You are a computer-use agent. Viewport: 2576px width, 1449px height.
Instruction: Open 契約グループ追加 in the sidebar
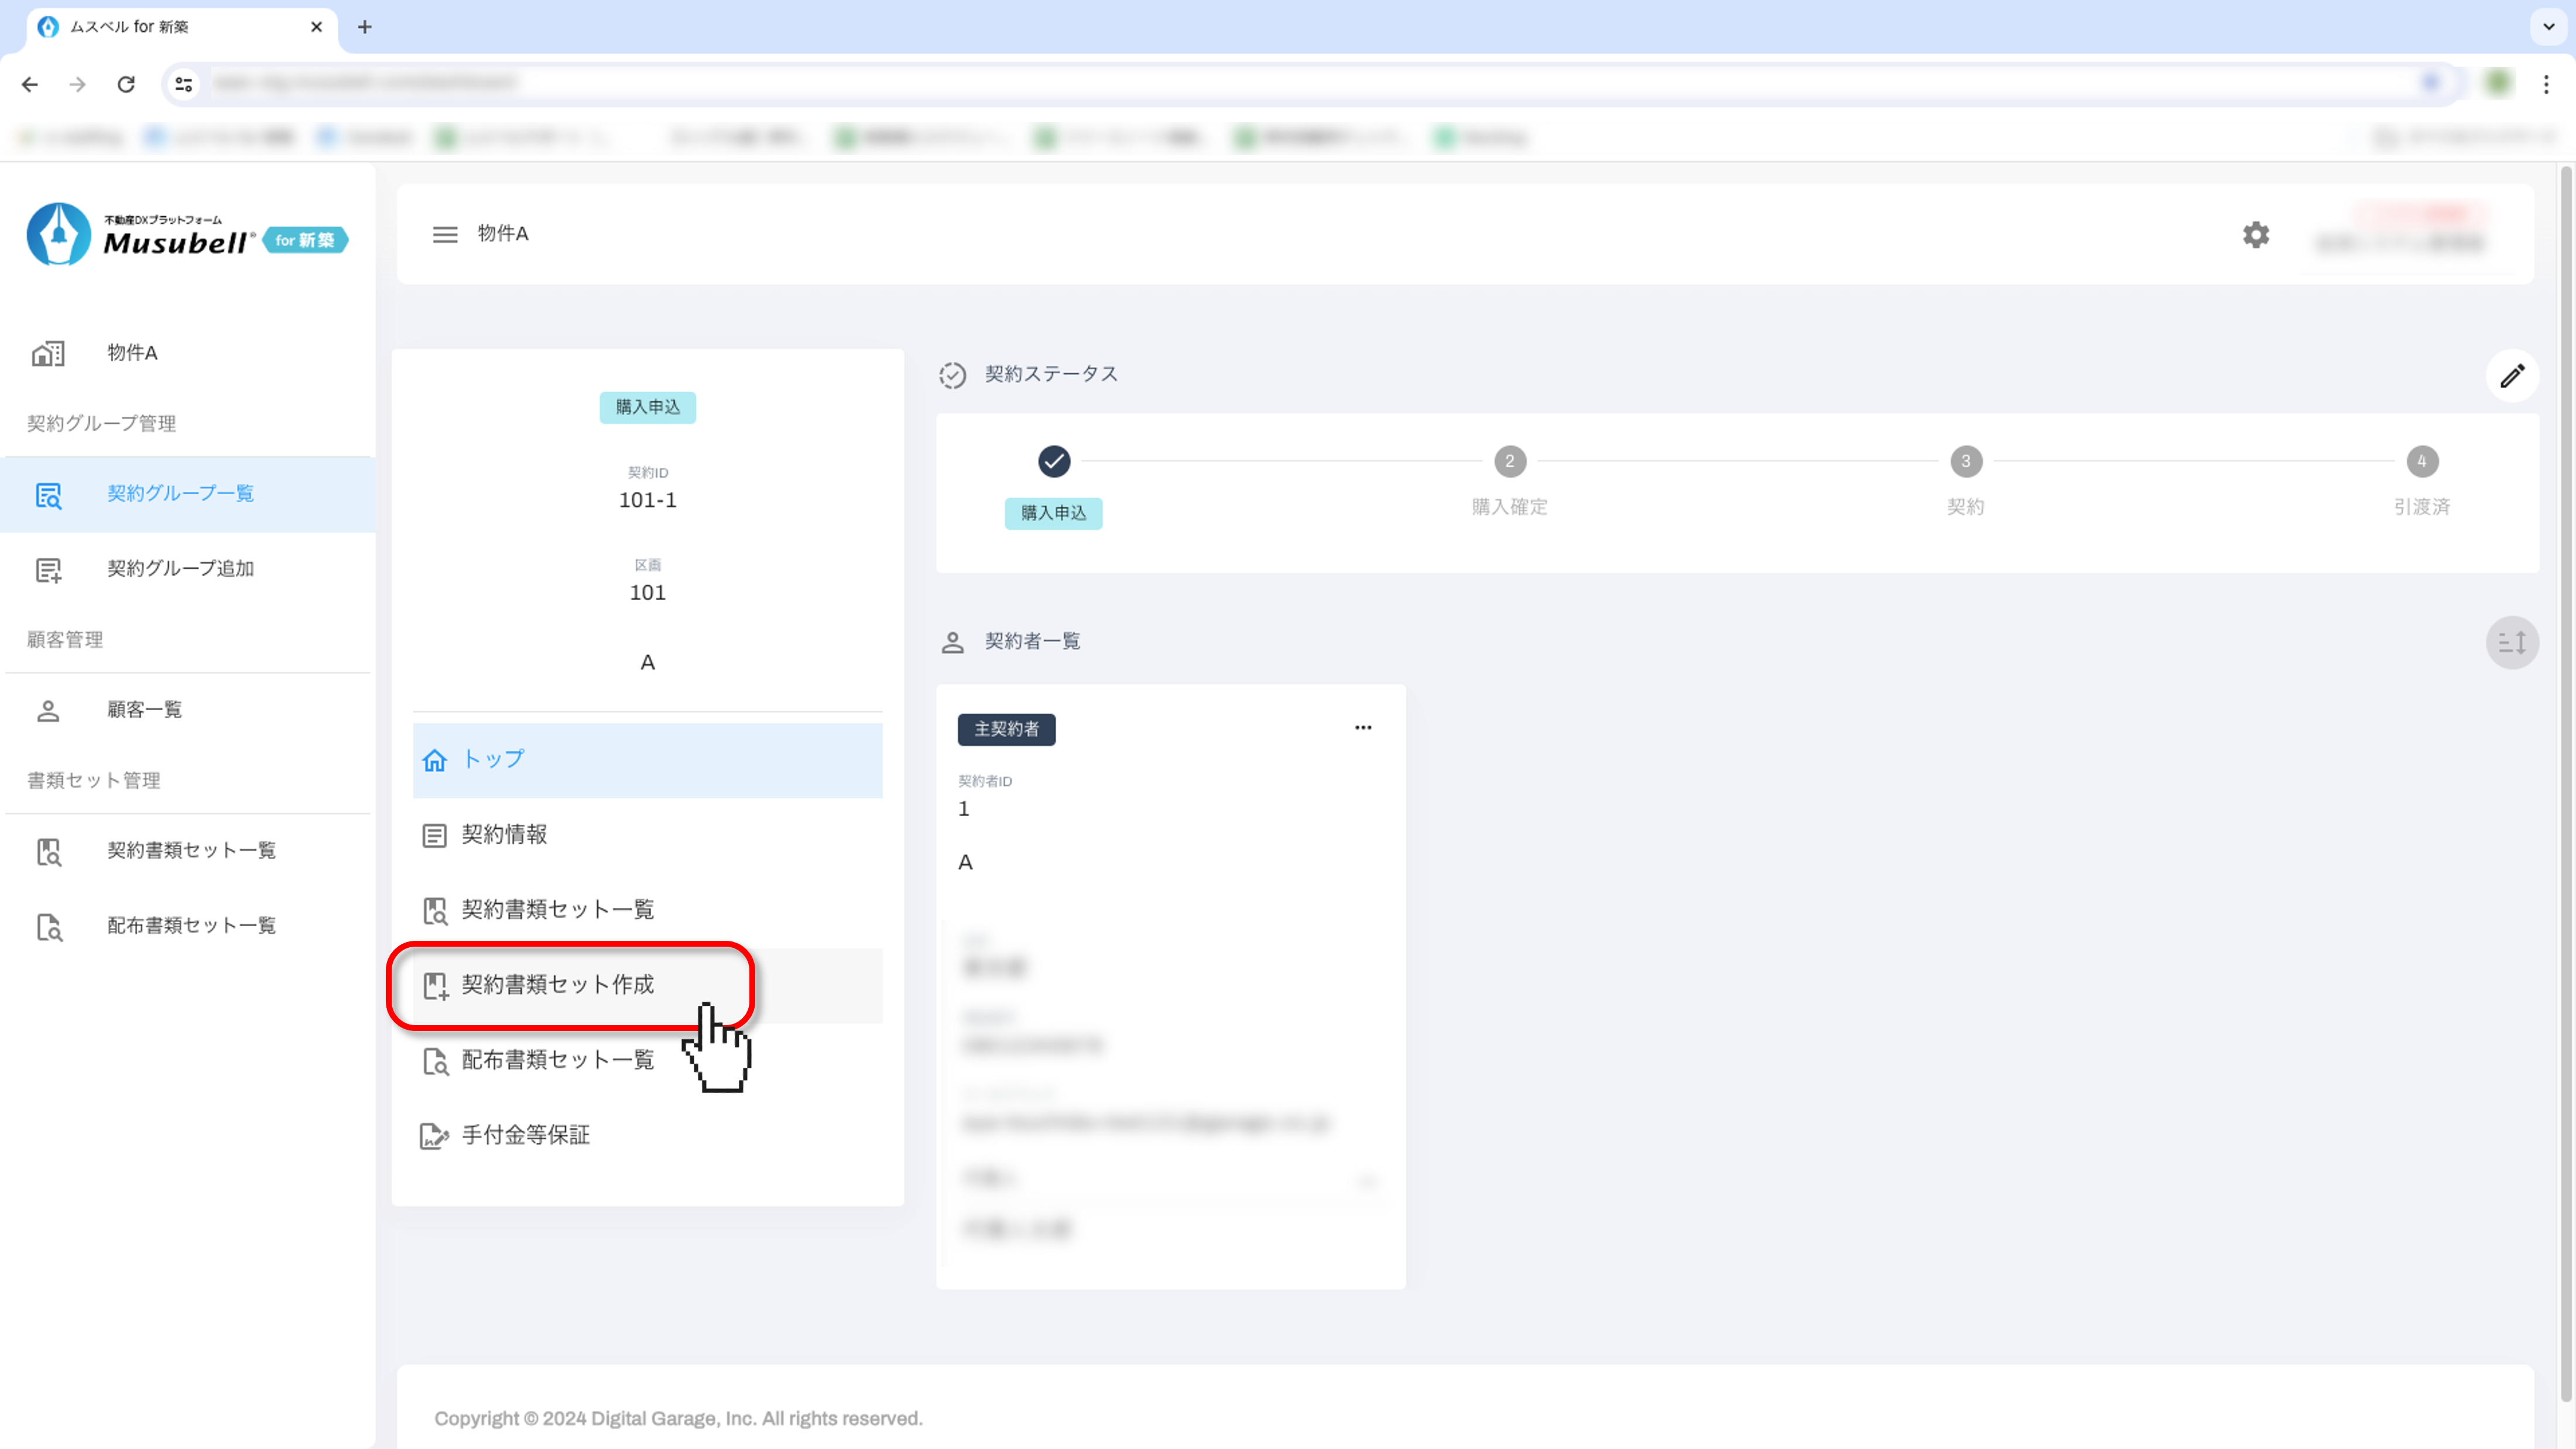[x=180, y=569]
